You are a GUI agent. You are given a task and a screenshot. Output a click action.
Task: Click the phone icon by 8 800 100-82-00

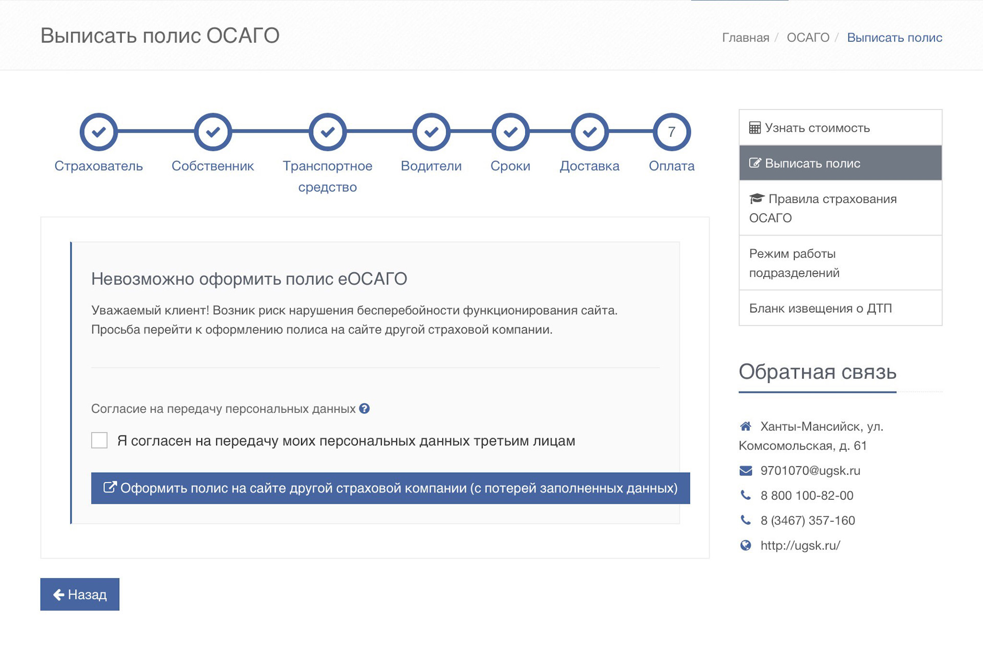[x=746, y=495]
